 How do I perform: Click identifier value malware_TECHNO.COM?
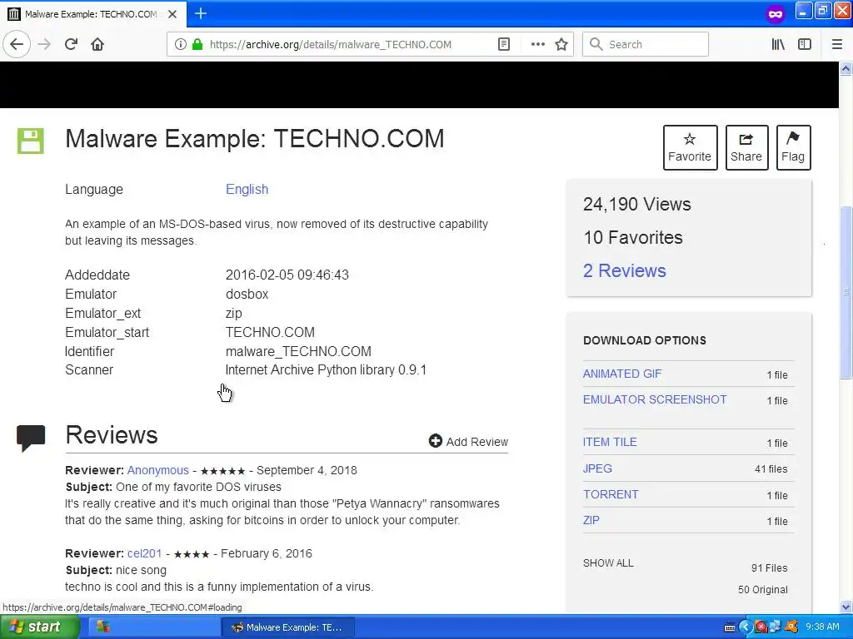pos(298,352)
